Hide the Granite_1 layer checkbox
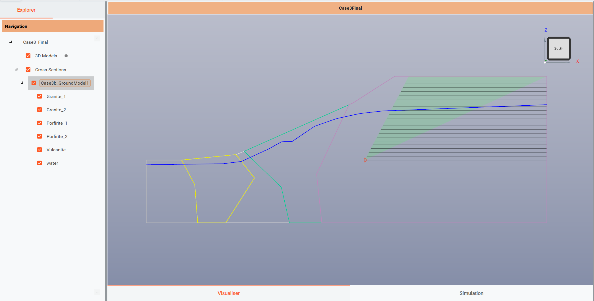The image size is (594, 301). 40,96
